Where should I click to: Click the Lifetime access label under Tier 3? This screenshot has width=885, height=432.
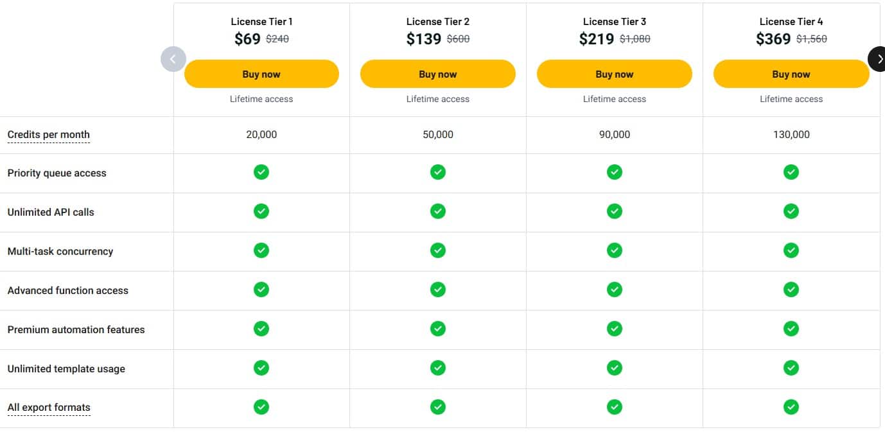click(614, 99)
